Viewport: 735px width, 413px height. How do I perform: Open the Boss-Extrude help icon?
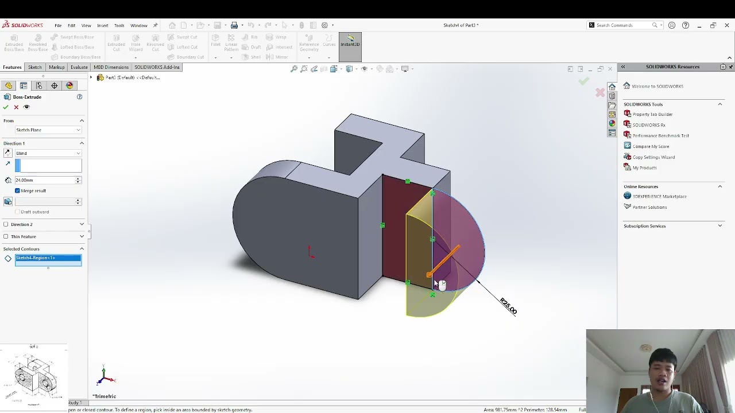[x=79, y=97]
